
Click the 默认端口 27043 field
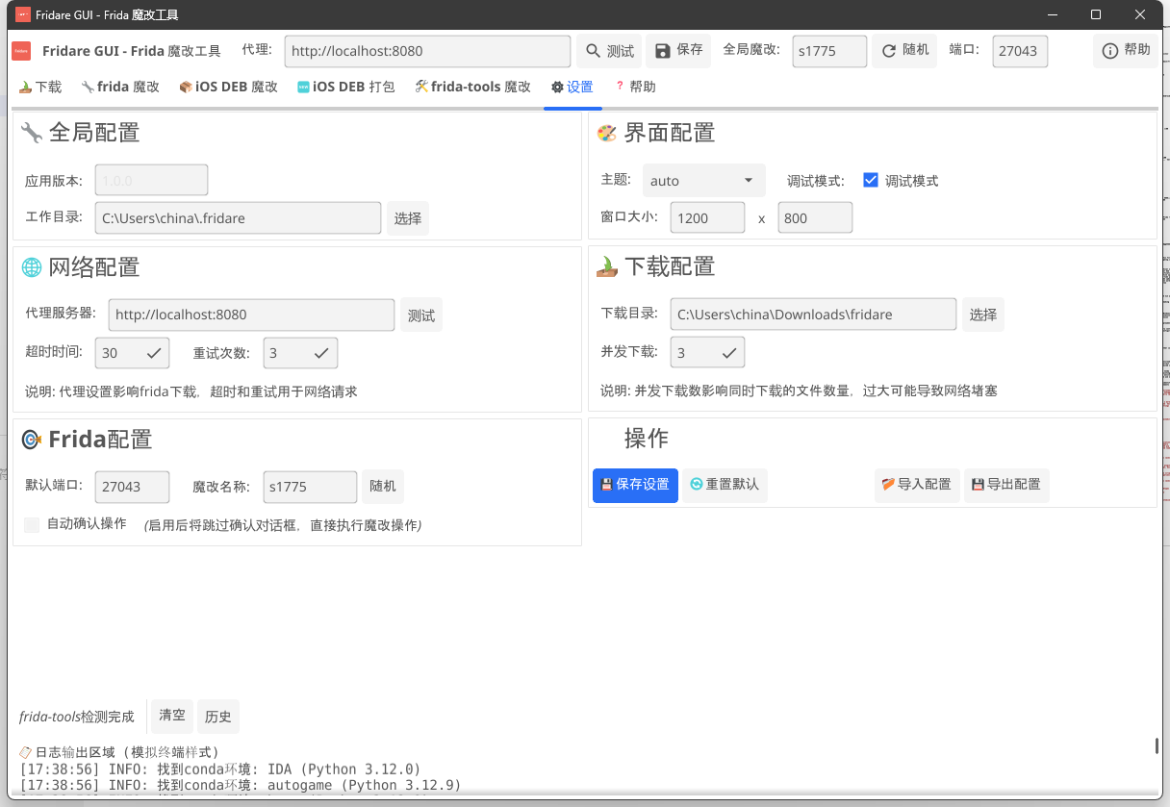[133, 487]
